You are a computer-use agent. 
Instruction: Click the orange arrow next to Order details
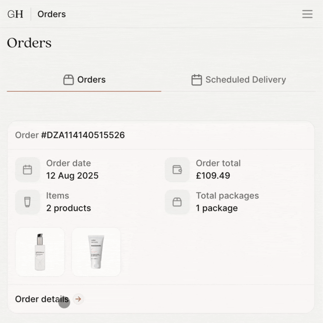pos(78,299)
